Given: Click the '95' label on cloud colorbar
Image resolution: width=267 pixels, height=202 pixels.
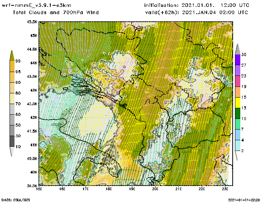Looking at the screenshot, I should tap(18, 72).
